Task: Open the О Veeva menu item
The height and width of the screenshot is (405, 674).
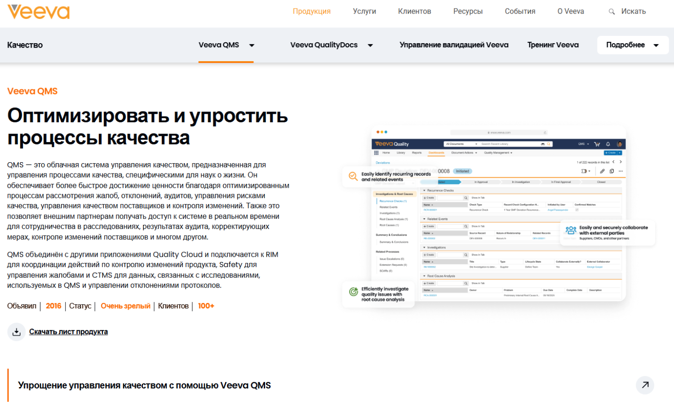Action: click(571, 12)
